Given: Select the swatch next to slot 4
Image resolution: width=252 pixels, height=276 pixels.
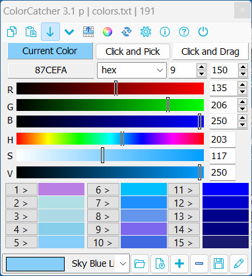Looking at the screenshot, I should pyautogui.click(x=61, y=229).
